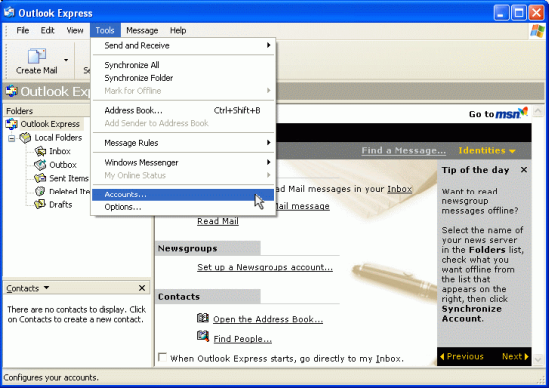
Task: Expand the Windows Messenger submenu
Action: (183, 162)
